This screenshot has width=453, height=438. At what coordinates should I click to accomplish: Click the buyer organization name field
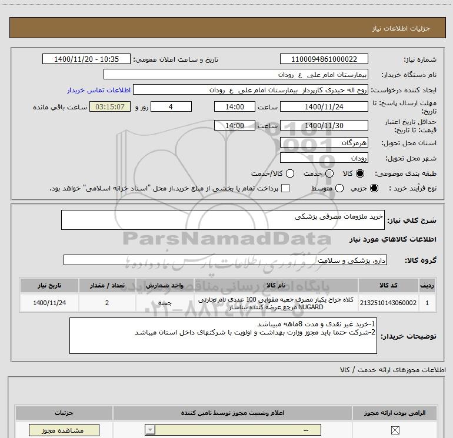236,74
